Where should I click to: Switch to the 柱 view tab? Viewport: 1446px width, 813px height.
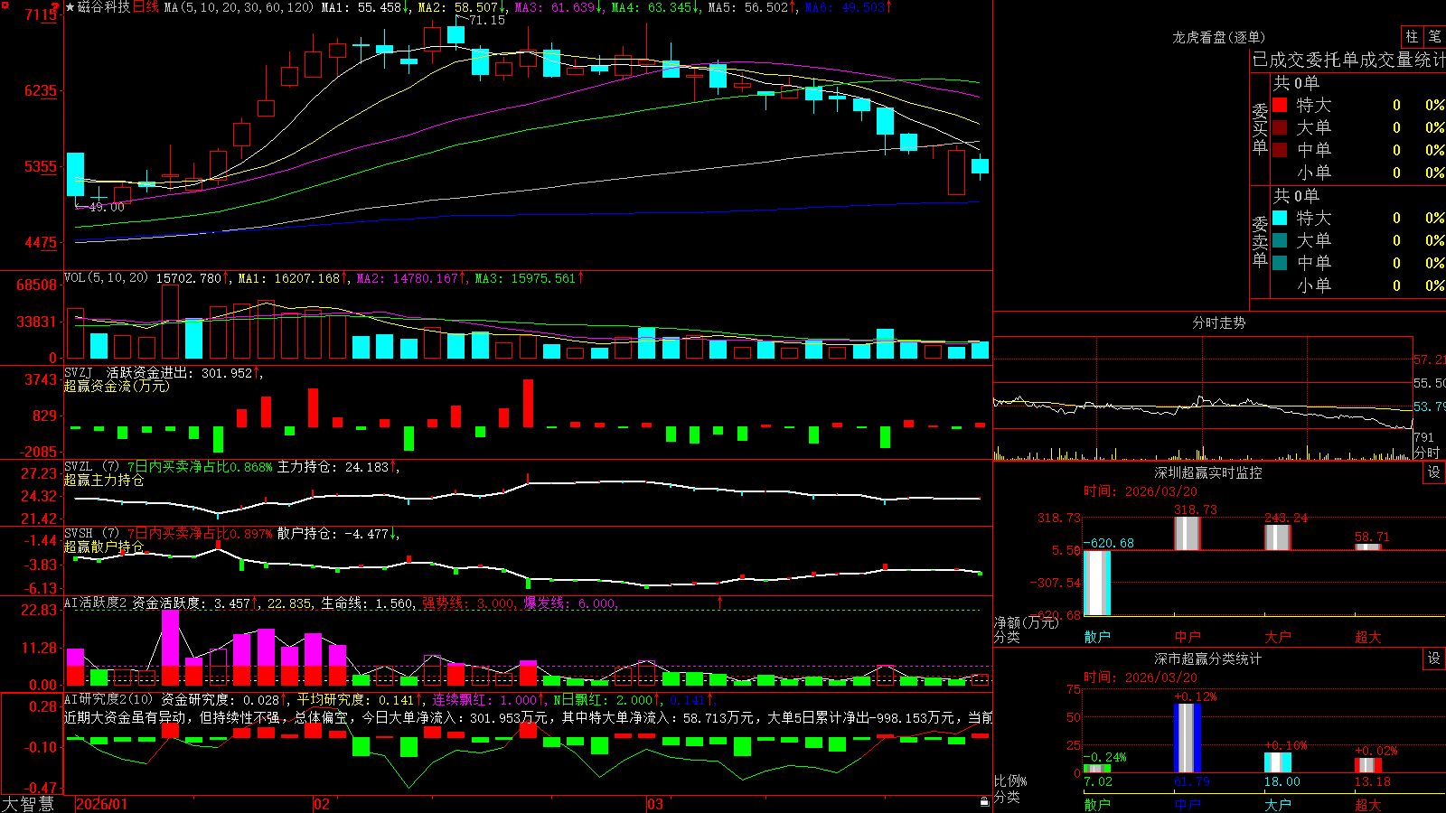[1412, 36]
